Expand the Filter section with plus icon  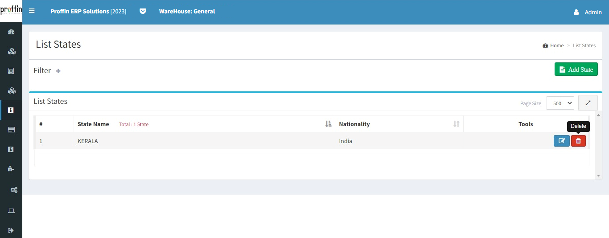58,71
